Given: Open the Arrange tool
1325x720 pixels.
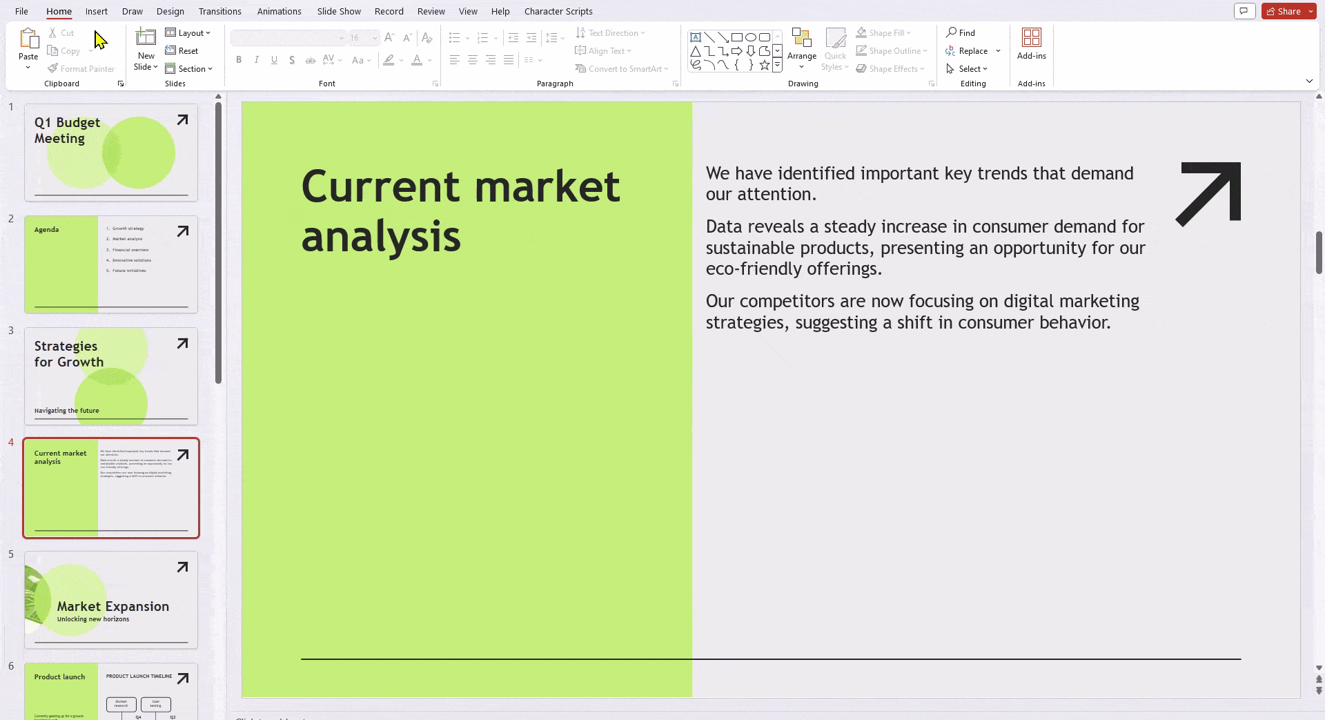Looking at the screenshot, I should pos(801,43).
